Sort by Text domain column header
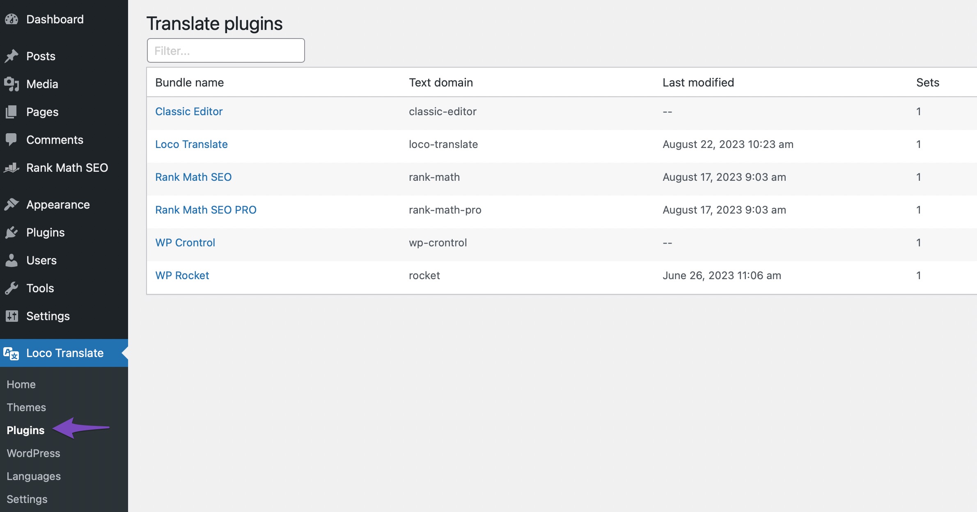 click(x=441, y=82)
